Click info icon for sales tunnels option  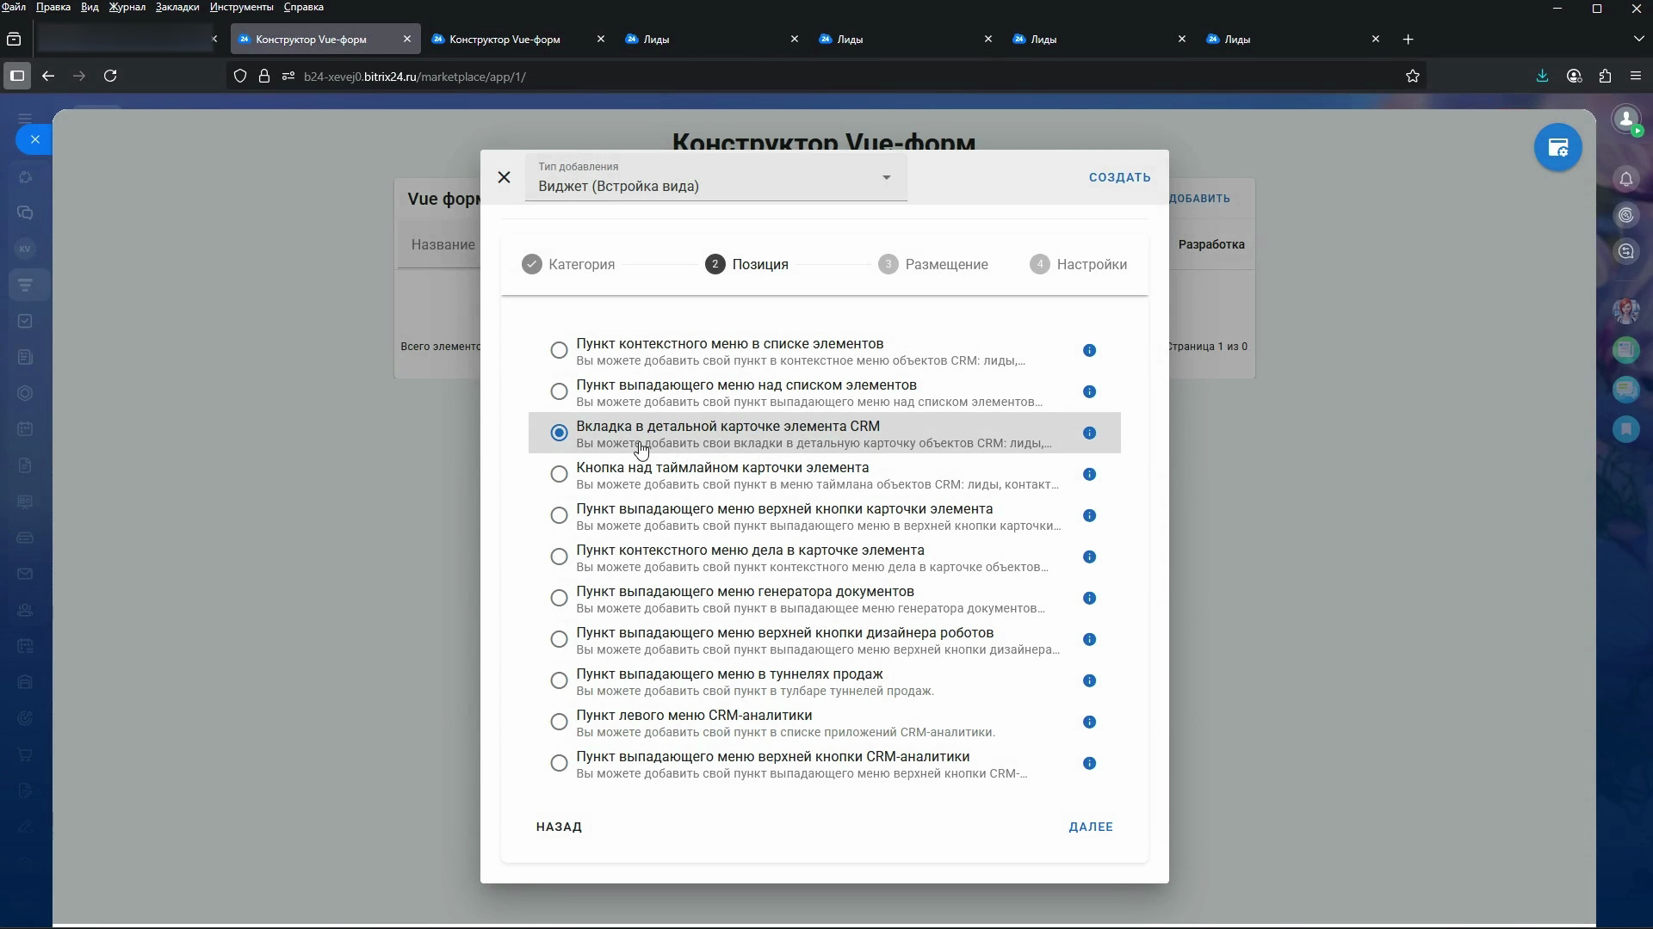[1089, 680]
